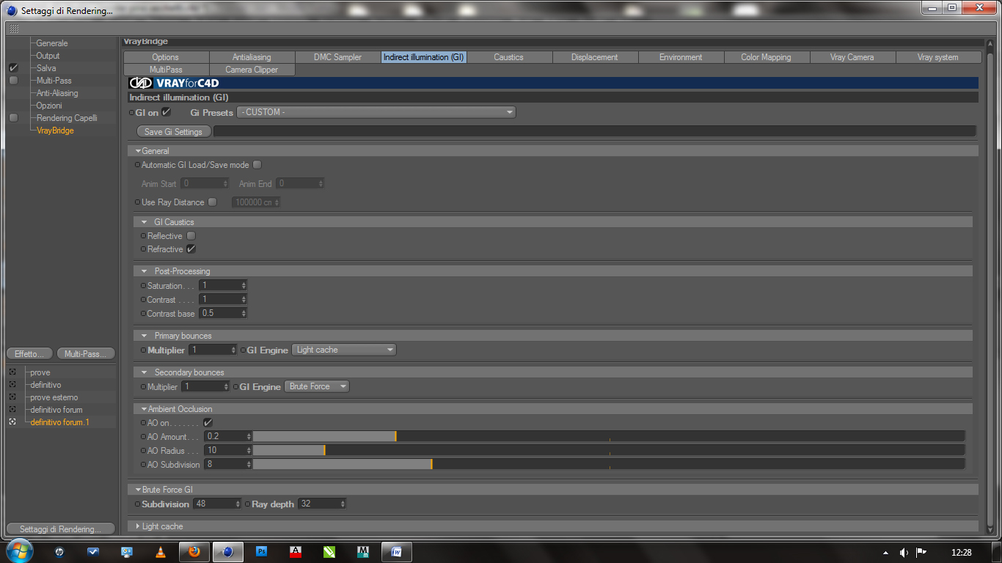Click the animation dot beside Refractive

pyautogui.click(x=144, y=249)
